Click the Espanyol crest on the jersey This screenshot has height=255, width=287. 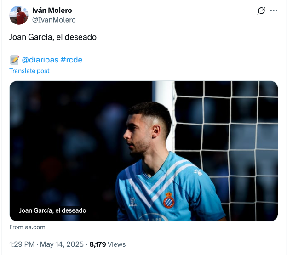coord(169,200)
